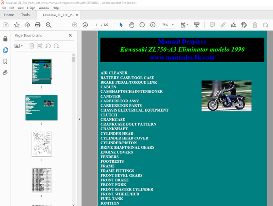
Task: Add a comment sticky note
Action: 212,25
